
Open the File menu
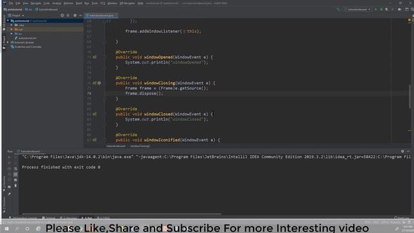(11, 3)
